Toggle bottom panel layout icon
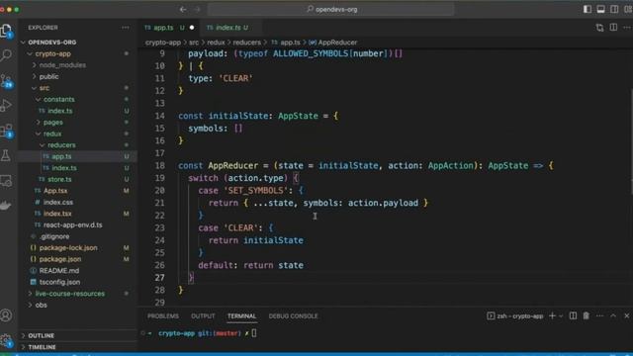The width and height of the screenshot is (633, 356). tap(600, 9)
